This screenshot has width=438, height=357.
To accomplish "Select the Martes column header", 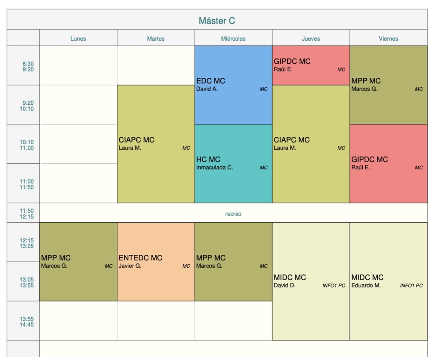I will coord(156,38).
